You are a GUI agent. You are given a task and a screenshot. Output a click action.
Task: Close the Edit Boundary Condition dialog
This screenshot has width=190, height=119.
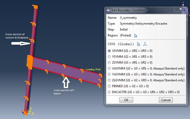point(180,9)
